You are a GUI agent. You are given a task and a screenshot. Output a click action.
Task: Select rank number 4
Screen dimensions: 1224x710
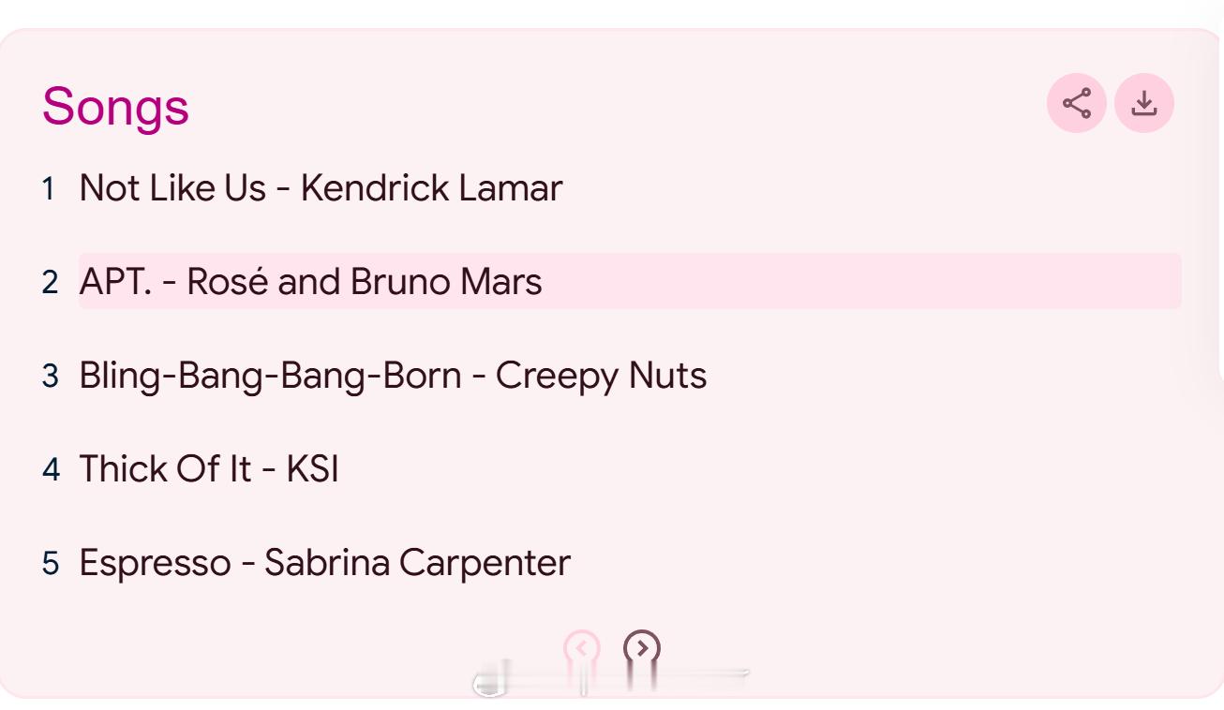pos(51,469)
